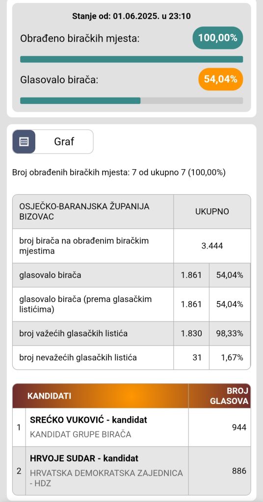Select the table view icon
The width and height of the screenshot is (263, 502).
click(24, 142)
